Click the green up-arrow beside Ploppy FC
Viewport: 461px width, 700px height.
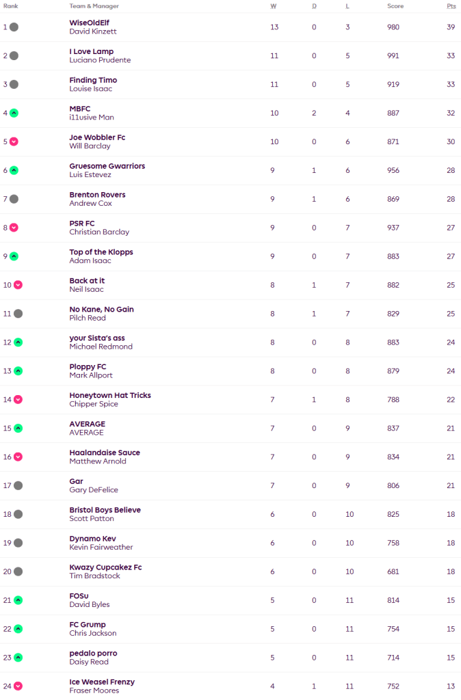18,371
